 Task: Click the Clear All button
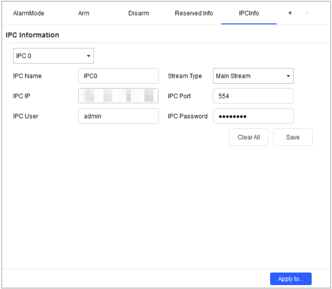coord(249,137)
